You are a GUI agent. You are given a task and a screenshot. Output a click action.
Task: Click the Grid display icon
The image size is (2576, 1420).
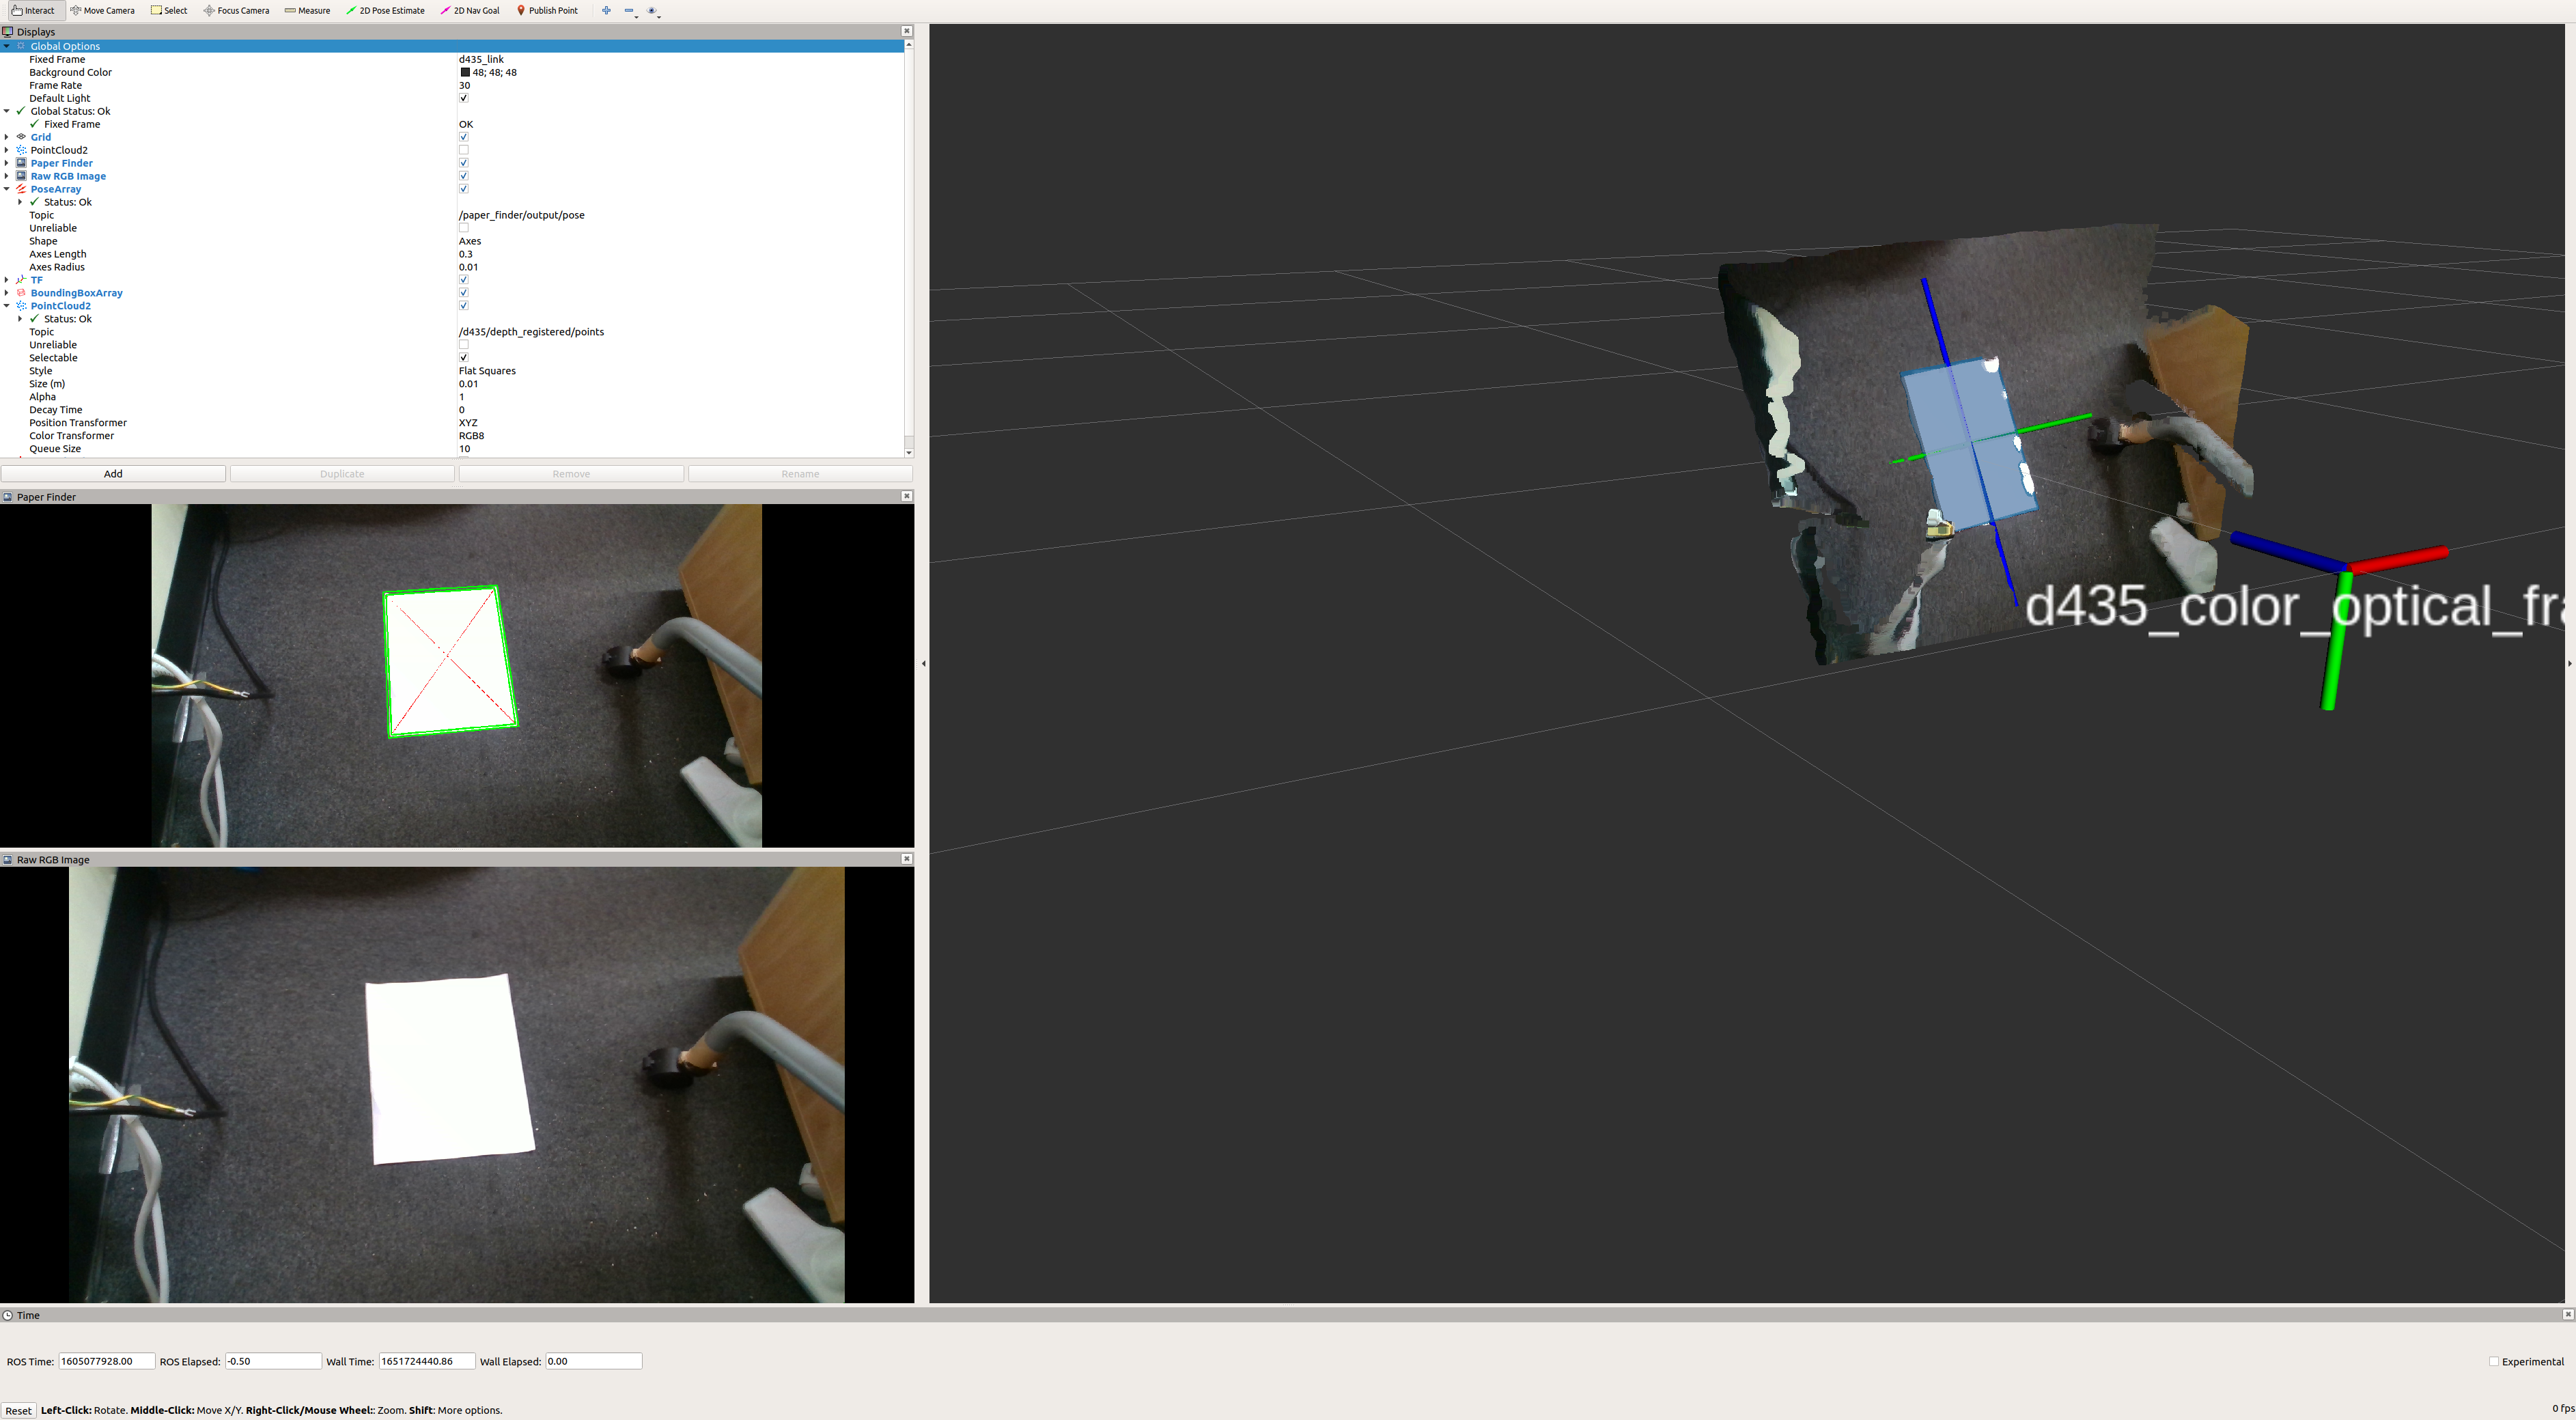pyautogui.click(x=21, y=137)
